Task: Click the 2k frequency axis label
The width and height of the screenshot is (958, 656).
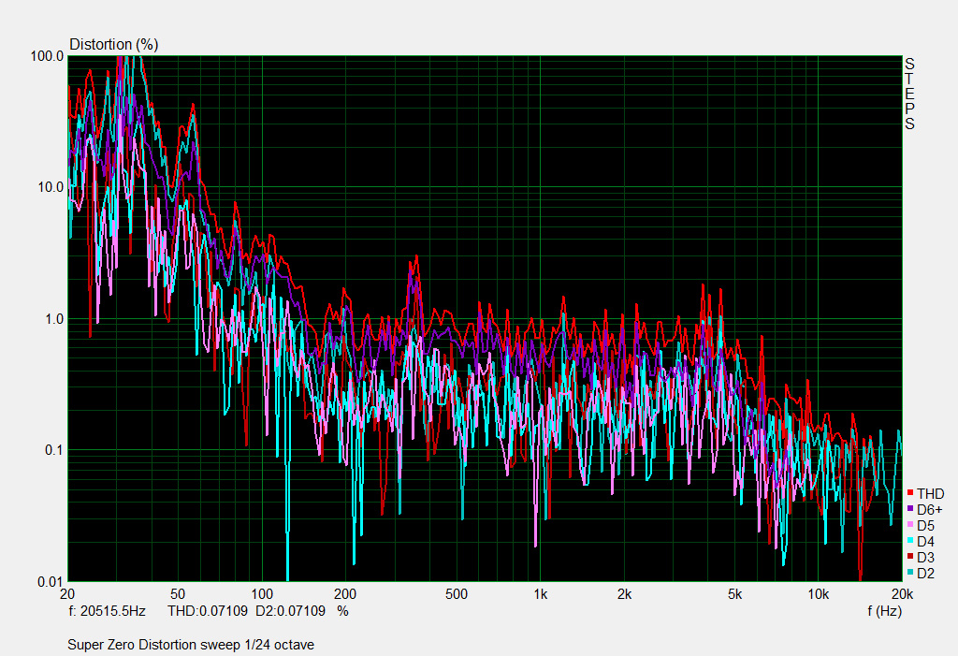Action: 624,594
